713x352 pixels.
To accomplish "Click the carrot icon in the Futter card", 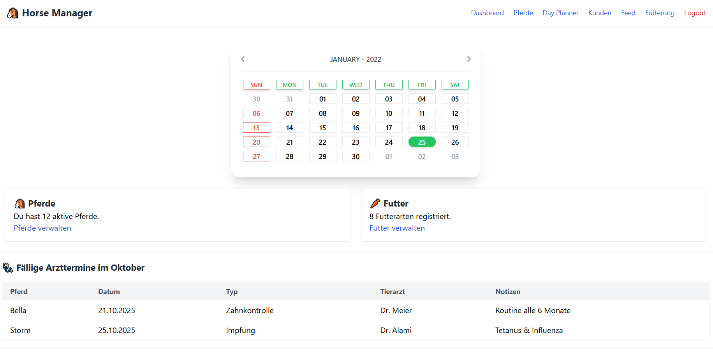I will tap(375, 203).
